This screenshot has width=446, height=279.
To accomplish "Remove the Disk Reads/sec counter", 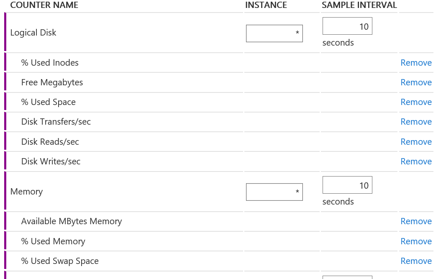I will tap(416, 142).
